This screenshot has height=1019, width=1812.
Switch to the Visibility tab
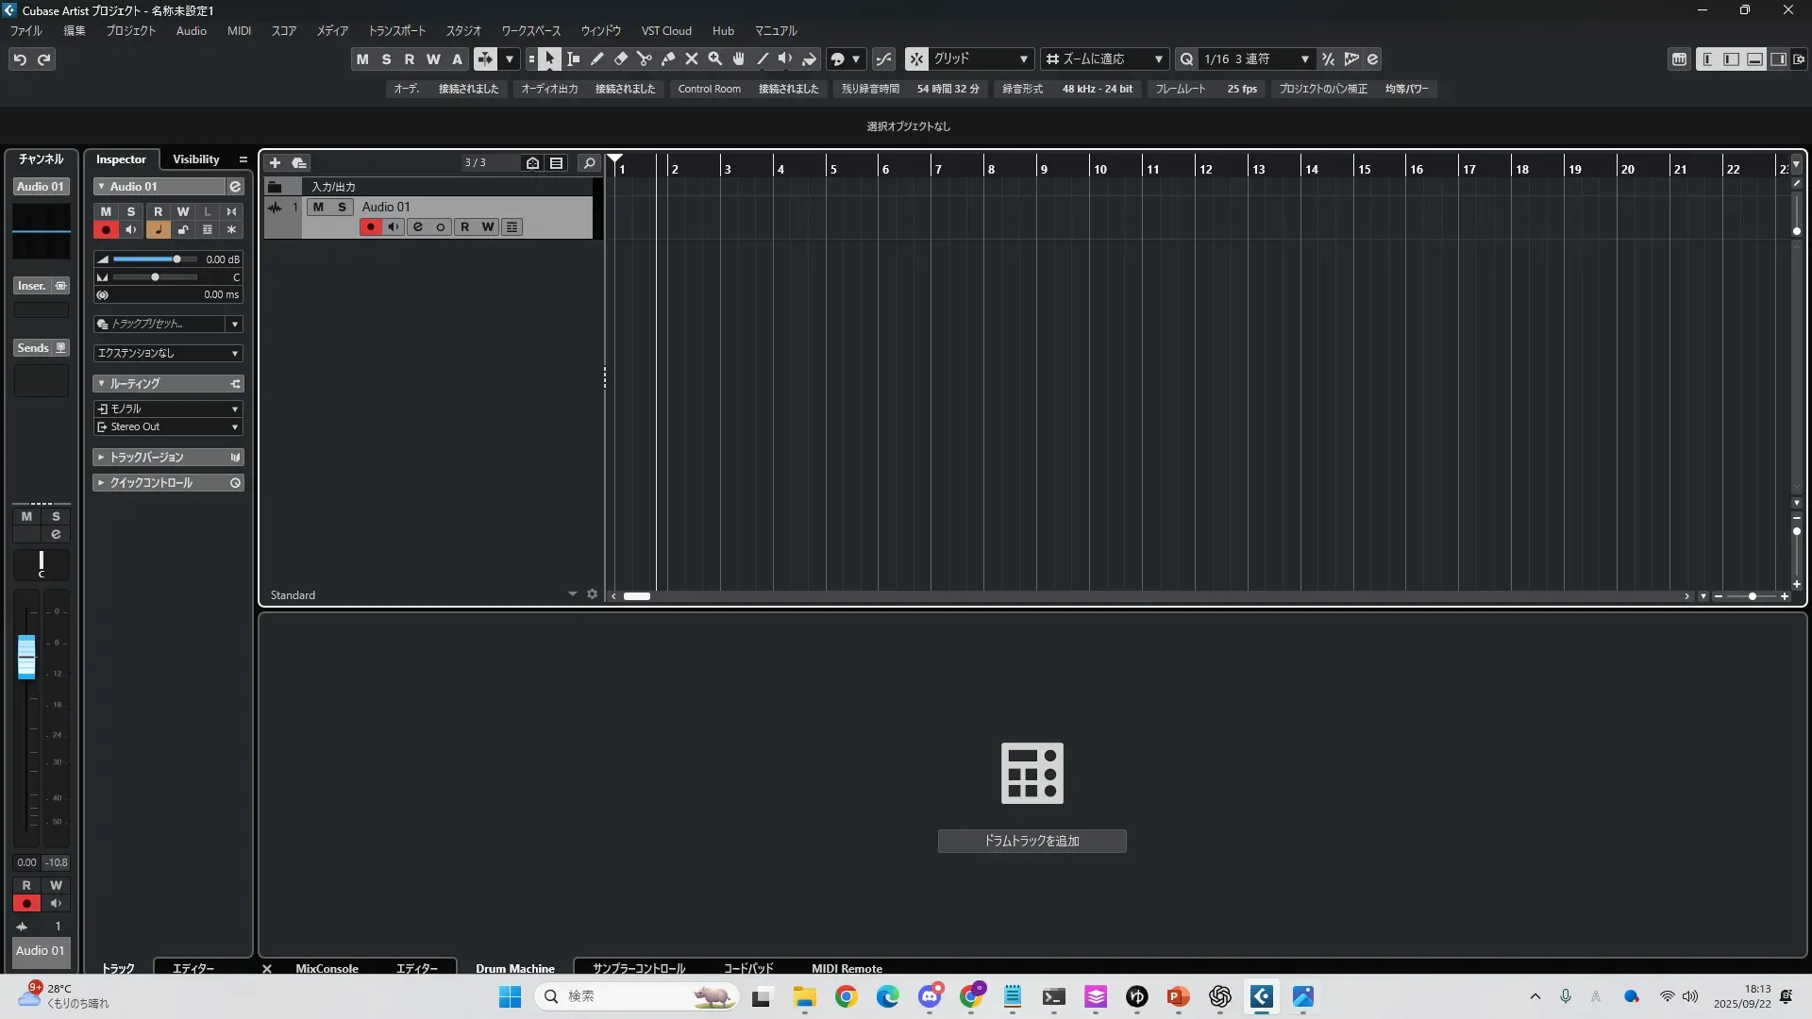(195, 159)
